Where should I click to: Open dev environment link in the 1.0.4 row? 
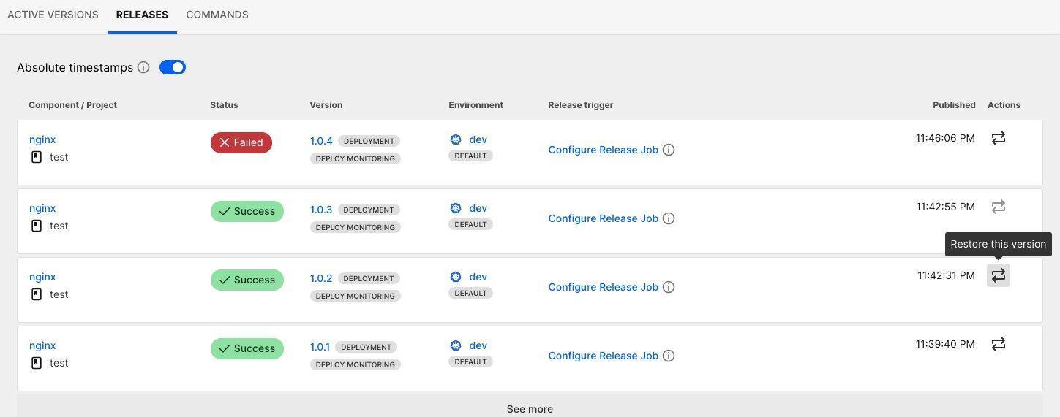point(478,139)
